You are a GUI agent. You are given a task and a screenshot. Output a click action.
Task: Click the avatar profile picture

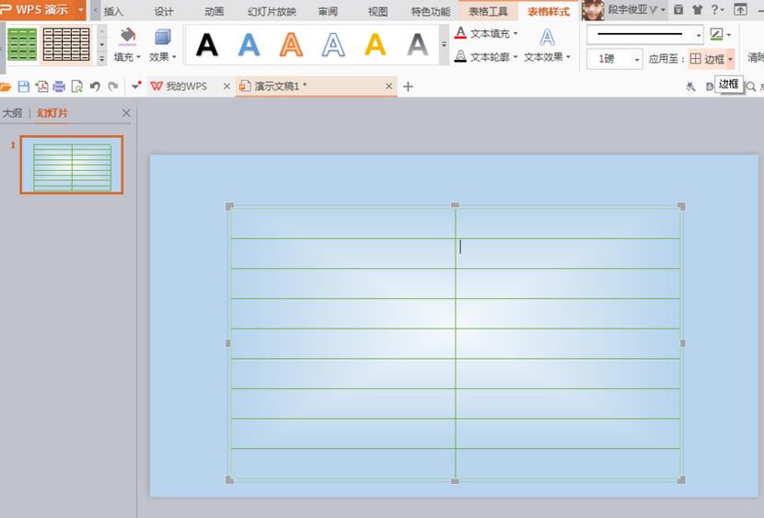[x=593, y=10]
